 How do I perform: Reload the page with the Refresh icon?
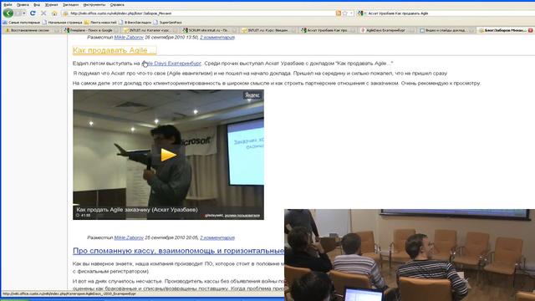point(33,13)
